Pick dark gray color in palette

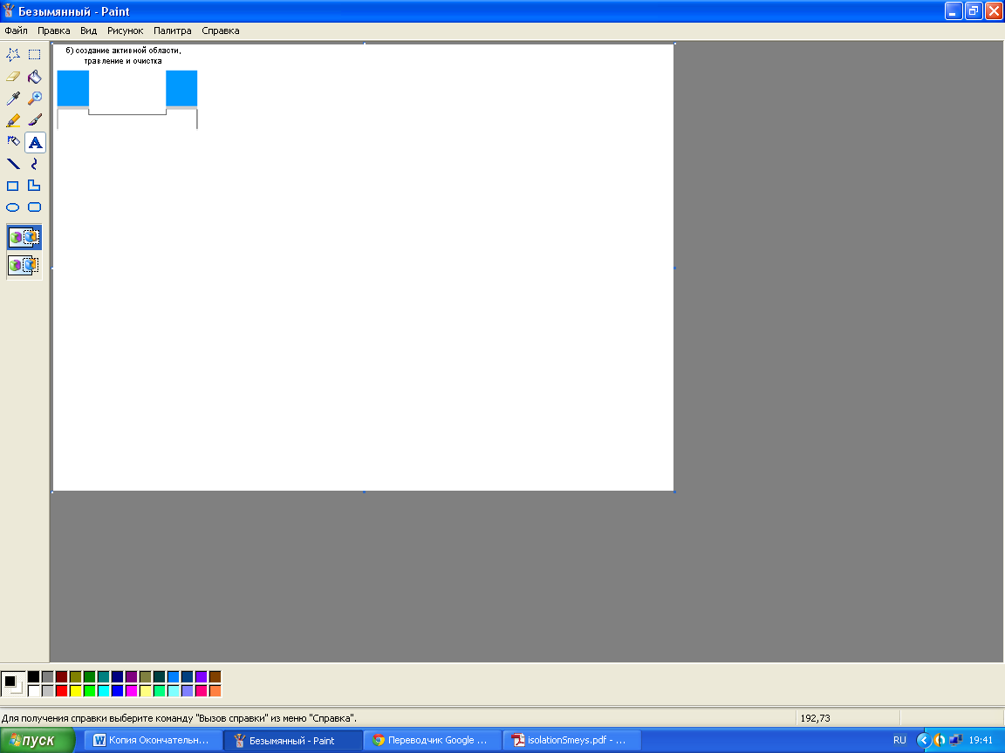coord(47,677)
